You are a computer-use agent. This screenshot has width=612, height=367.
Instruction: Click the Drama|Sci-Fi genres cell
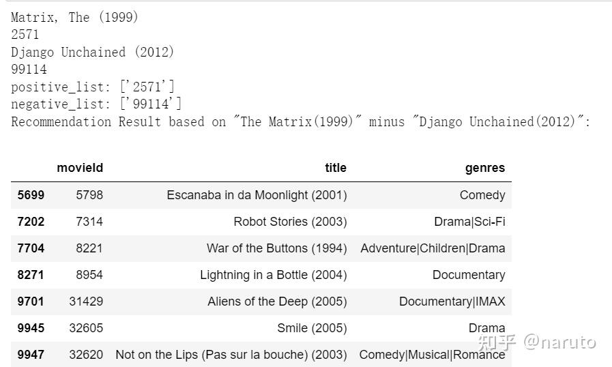click(x=469, y=222)
